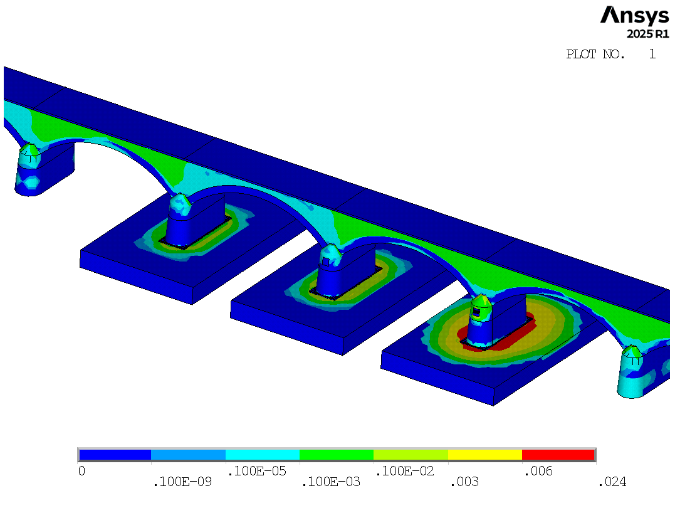This screenshot has height=508, width=675.
Task: Click the medium blue legend color band
Action: point(188,455)
